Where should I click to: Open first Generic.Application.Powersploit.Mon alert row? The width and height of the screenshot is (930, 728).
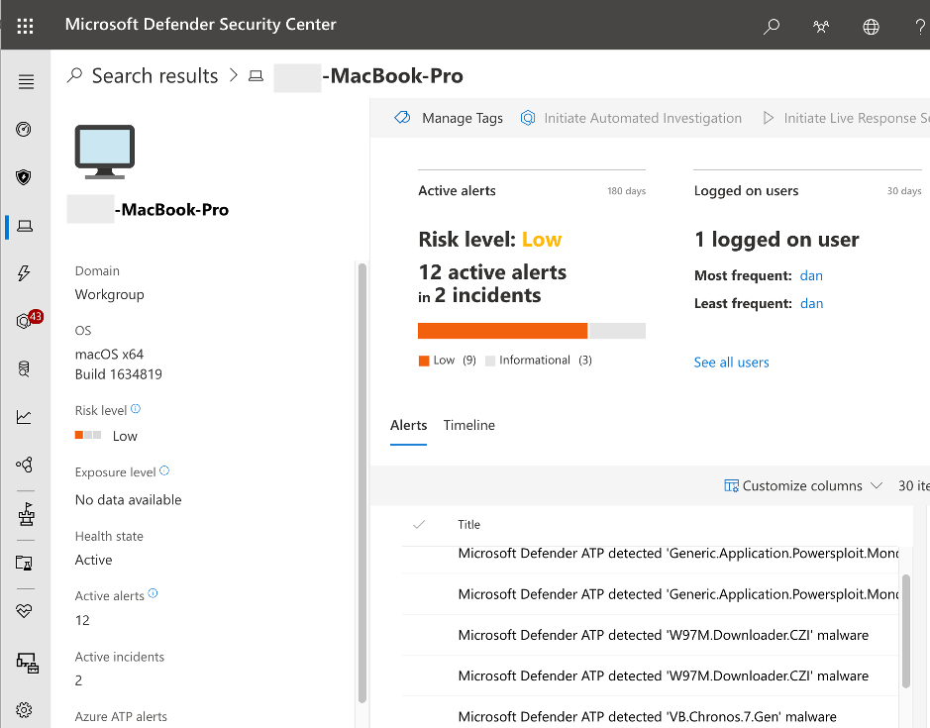(650, 554)
